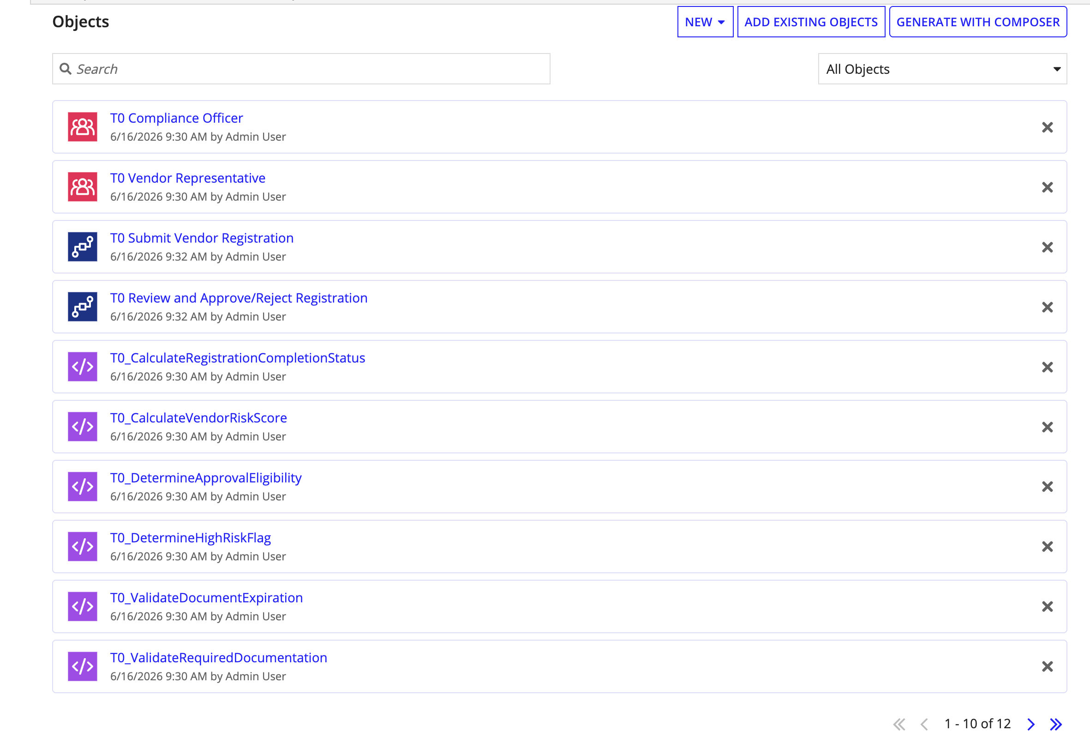The width and height of the screenshot is (1090, 749).
Task: Click the group icon for T0 Vendor Representative
Action: click(82, 187)
